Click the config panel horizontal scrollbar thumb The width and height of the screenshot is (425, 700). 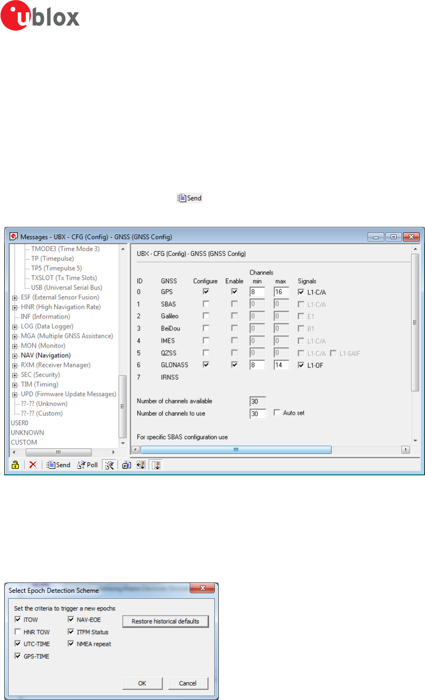coord(235,450)
